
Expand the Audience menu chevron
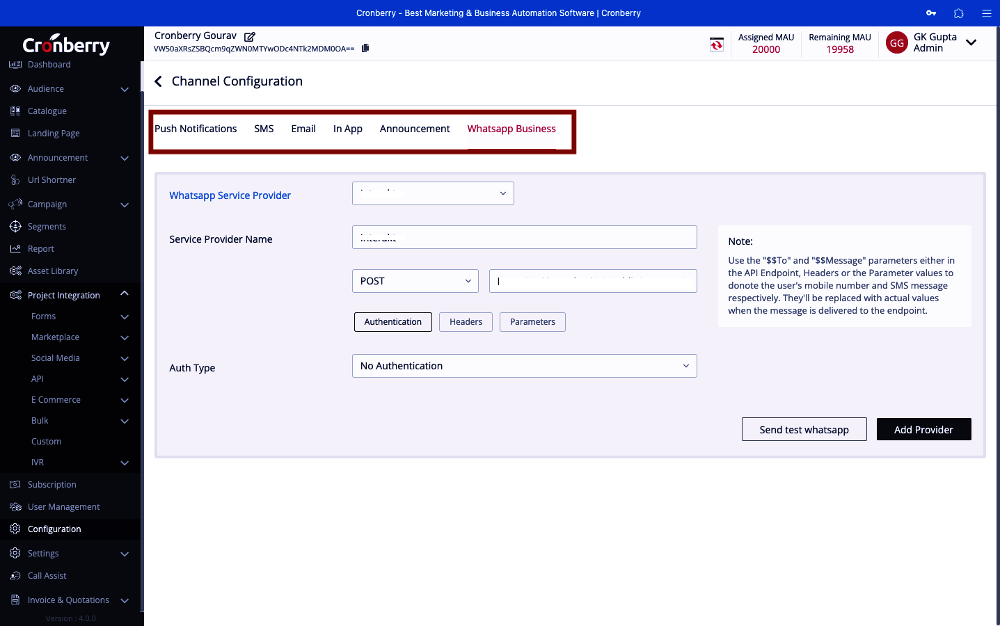click(x=125, y=89)
